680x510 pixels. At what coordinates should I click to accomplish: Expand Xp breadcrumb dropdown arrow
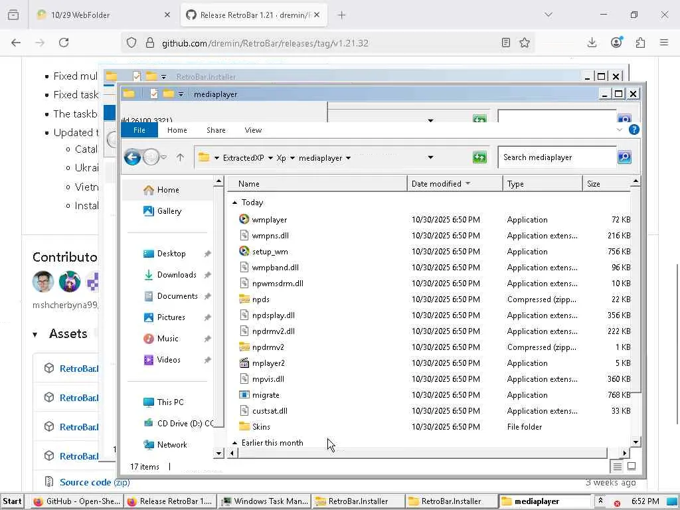click(292, 158)
